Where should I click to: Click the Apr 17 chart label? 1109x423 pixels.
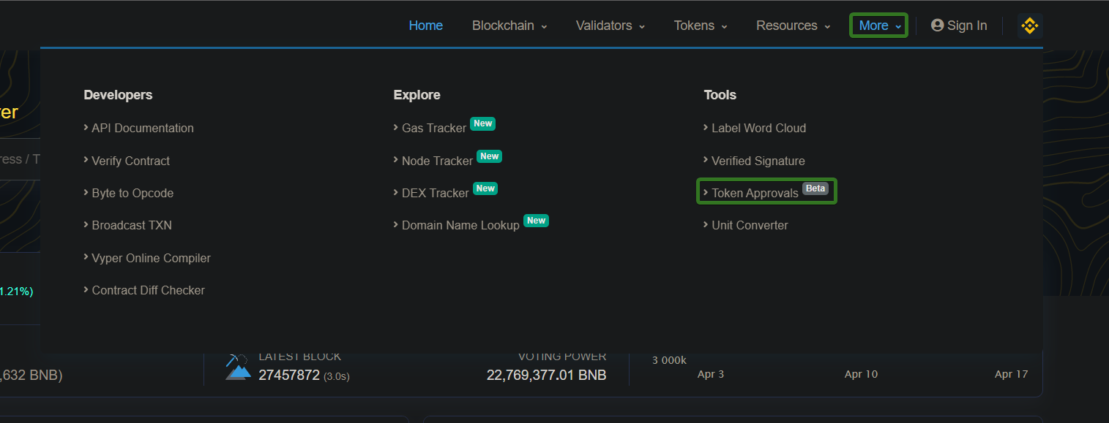click(1011, 374)
